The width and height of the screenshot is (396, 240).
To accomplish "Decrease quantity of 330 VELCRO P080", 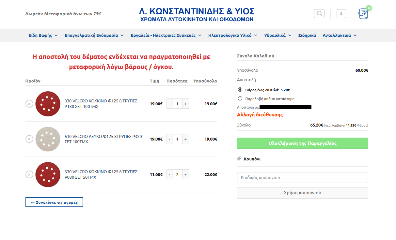I will pyautogui.click(x=169, y=174).
